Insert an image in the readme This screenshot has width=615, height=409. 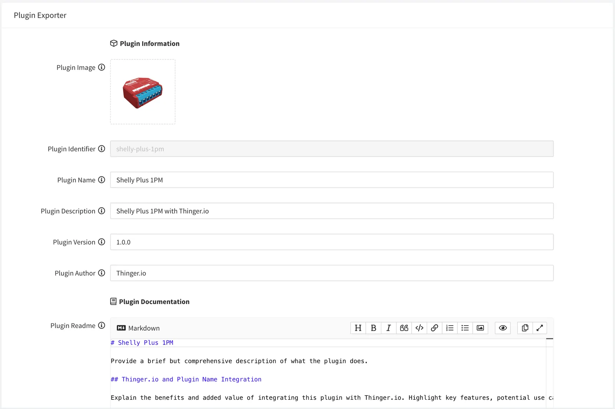[x=480, y=328]
